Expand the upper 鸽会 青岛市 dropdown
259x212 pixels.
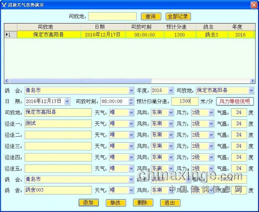(x=131, y=90)
